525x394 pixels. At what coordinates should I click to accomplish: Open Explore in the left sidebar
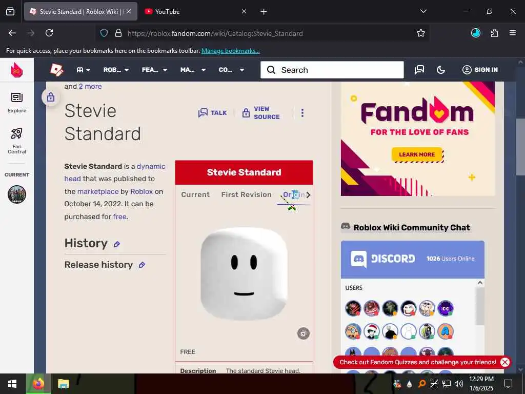(x=17, y=103)
